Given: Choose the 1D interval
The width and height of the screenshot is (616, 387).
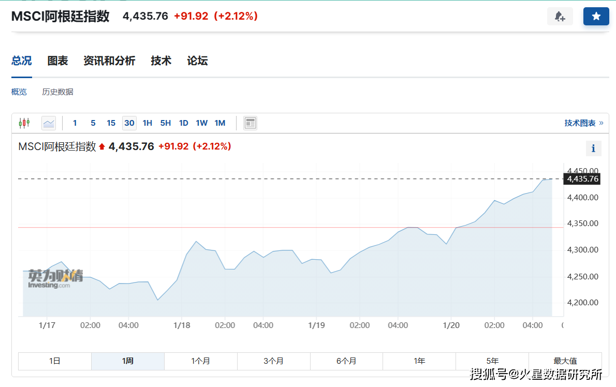Looking at the screenshot, I should point(183,123).
